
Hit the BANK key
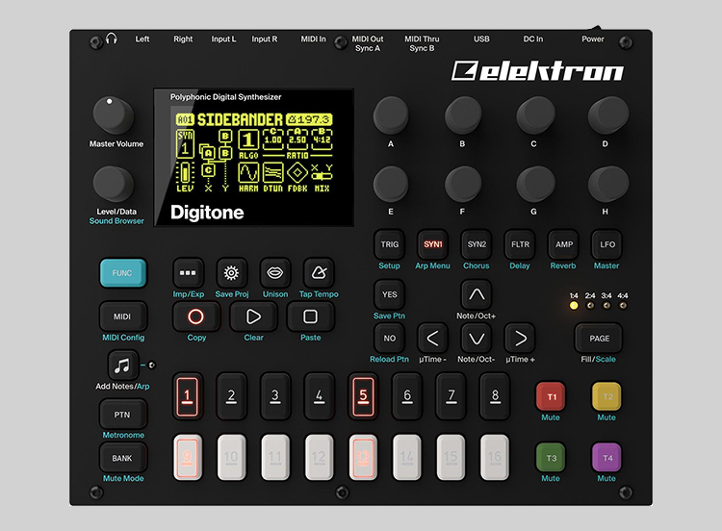click(x=122, y=458)
